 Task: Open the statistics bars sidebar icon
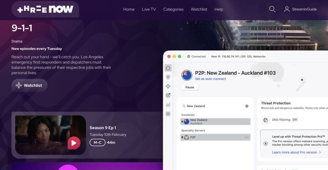pos(168,105)
